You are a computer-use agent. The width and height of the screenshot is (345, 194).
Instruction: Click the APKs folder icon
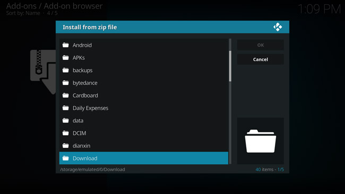click(x=66, y=58)
